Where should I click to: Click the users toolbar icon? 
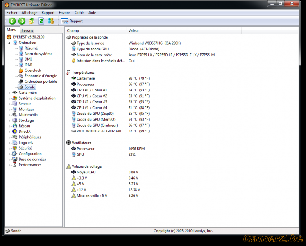[51, 21]
